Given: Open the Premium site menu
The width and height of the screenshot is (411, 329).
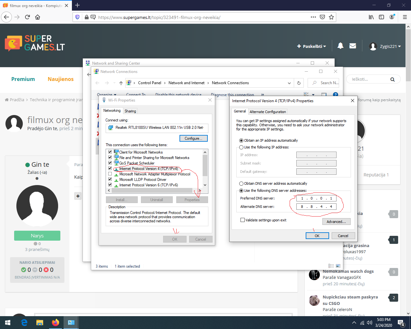Looking at the screenshot, I should [23, 79].
